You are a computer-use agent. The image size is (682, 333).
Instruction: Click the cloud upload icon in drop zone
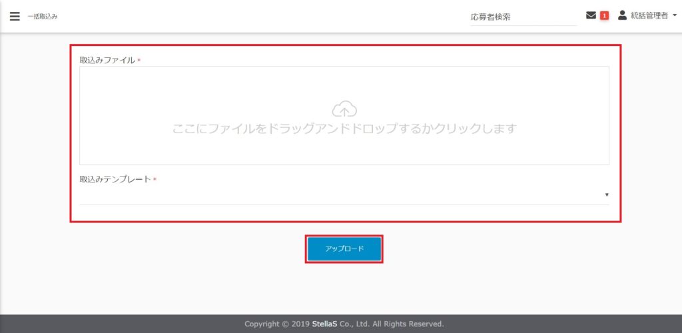[x=344, y=109]
